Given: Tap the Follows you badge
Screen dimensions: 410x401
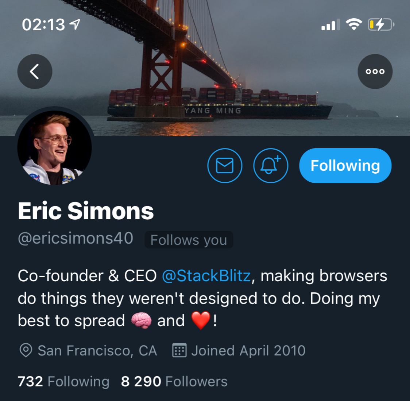Looking at the screenshot, I should coord(189,240).
